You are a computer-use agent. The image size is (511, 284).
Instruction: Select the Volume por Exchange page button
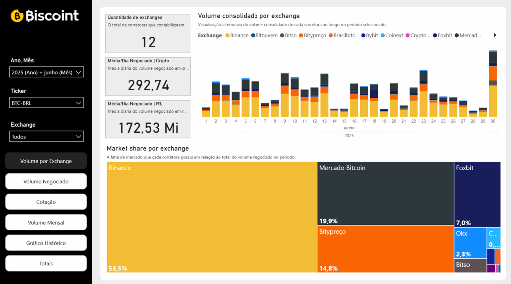[x=46, y=161]
